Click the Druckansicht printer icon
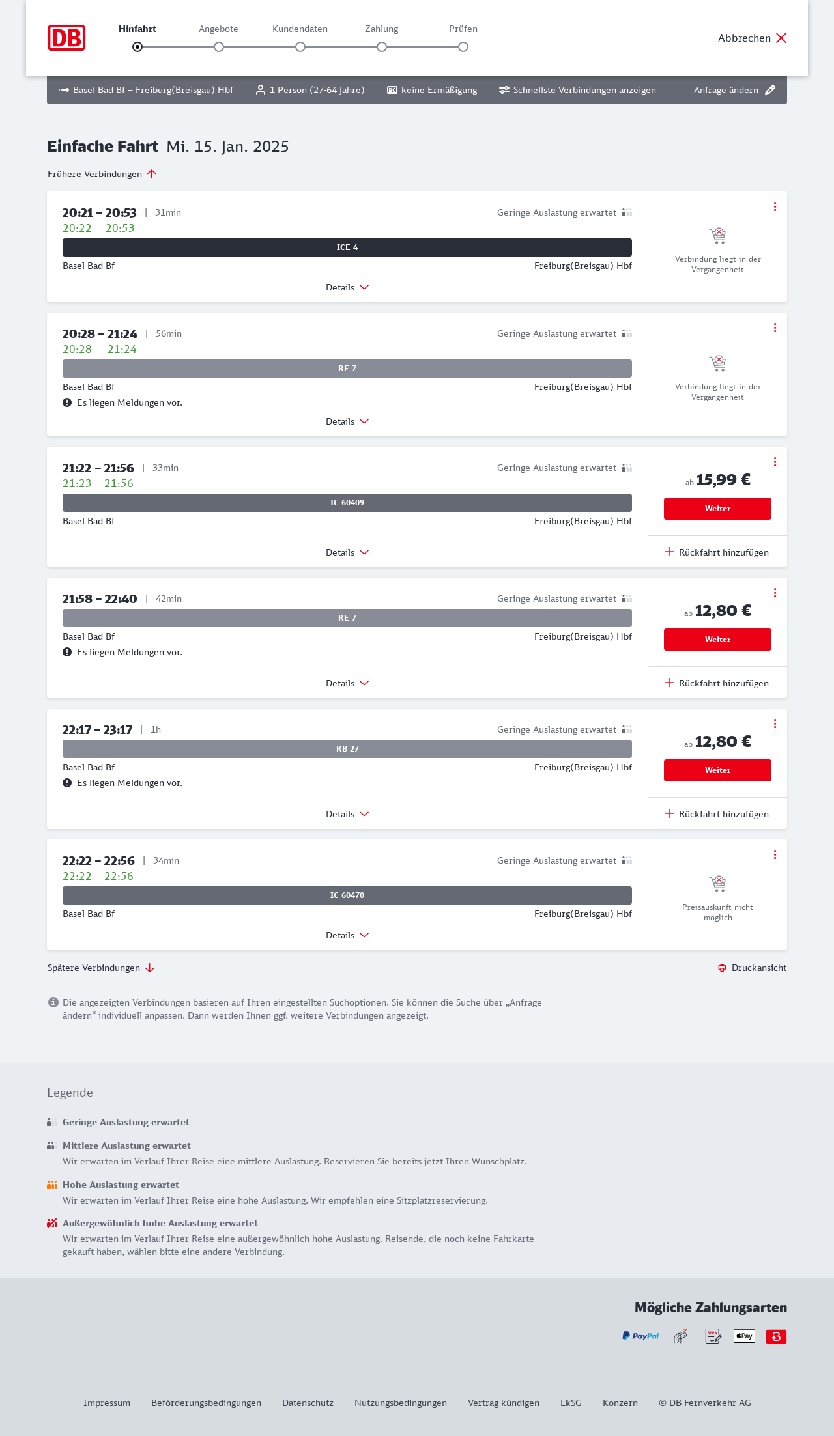This screenshot has height=1436, width=834. [722, 968]
